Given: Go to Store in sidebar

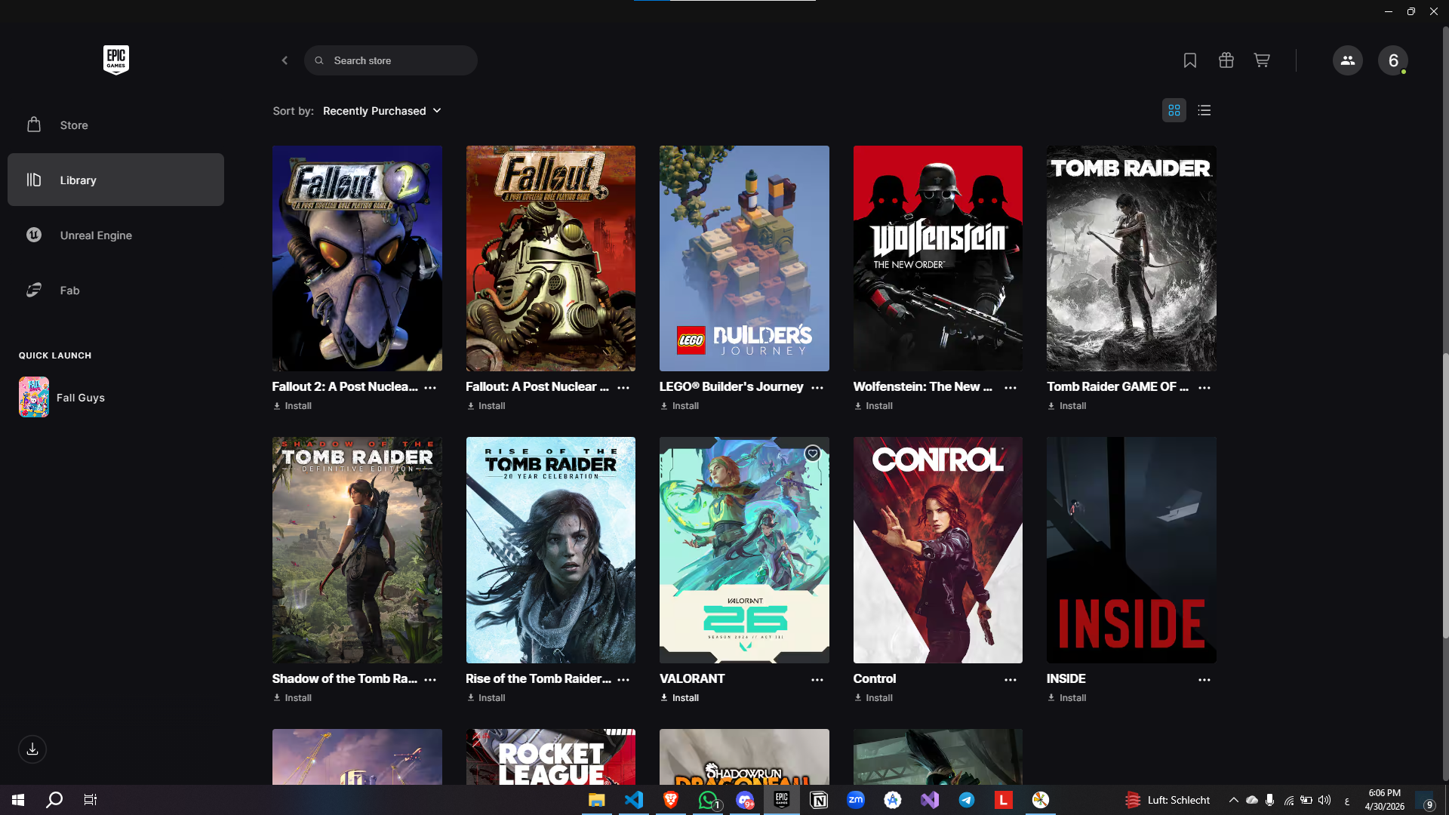Looking at the screenshot, I should coord(115,125).
